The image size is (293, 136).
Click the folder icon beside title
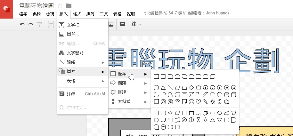69,5
